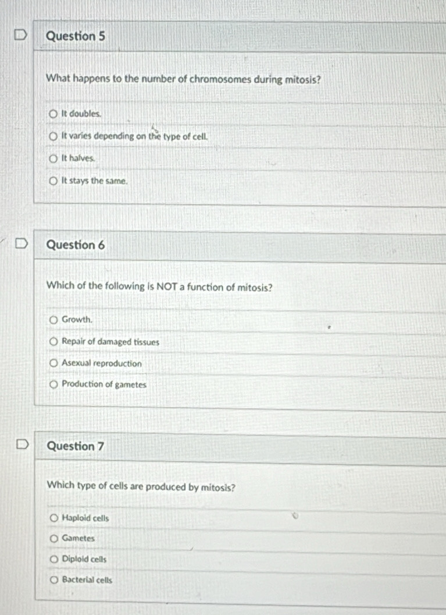The height and width of the screenshot is (615, 446).
Task: Choose 'Repair of damaged tissues' option
Action: pyautogui.click(x=53, y=342)
